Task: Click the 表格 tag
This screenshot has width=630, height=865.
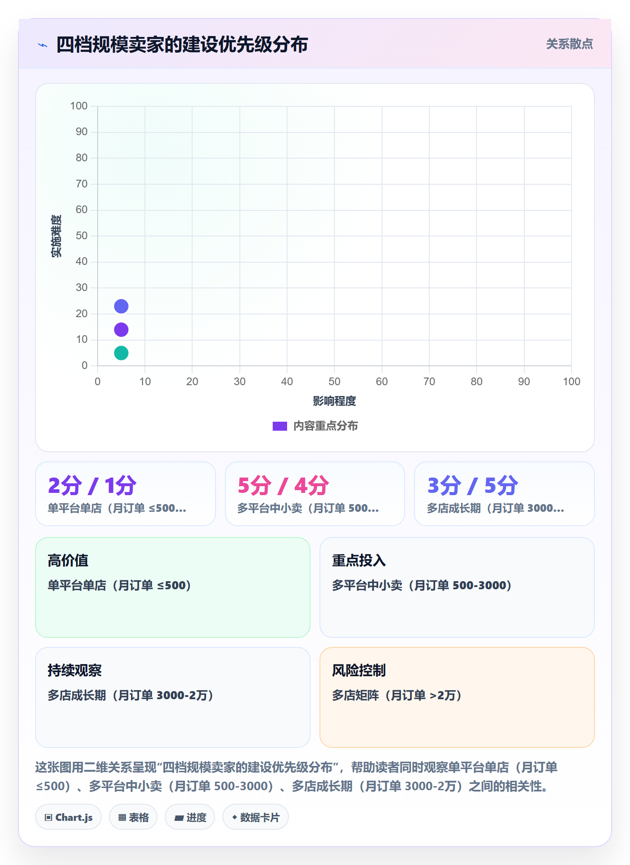Action: [133, 817]
